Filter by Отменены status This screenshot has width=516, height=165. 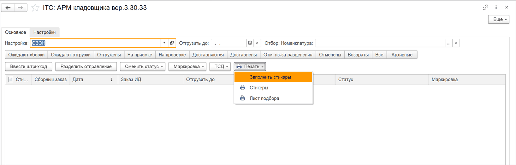[330, 55]
